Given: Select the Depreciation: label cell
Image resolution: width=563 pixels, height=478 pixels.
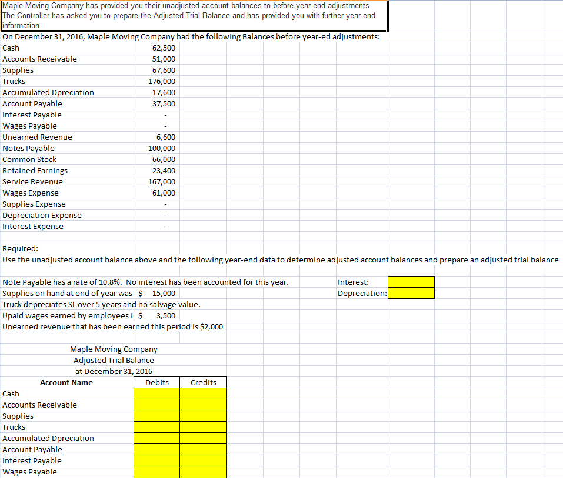Looking at the screenshot, I should tap(362, 293).
